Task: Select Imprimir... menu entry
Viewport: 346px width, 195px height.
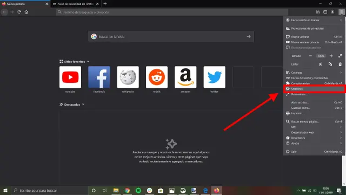Action: click(314, 113)
